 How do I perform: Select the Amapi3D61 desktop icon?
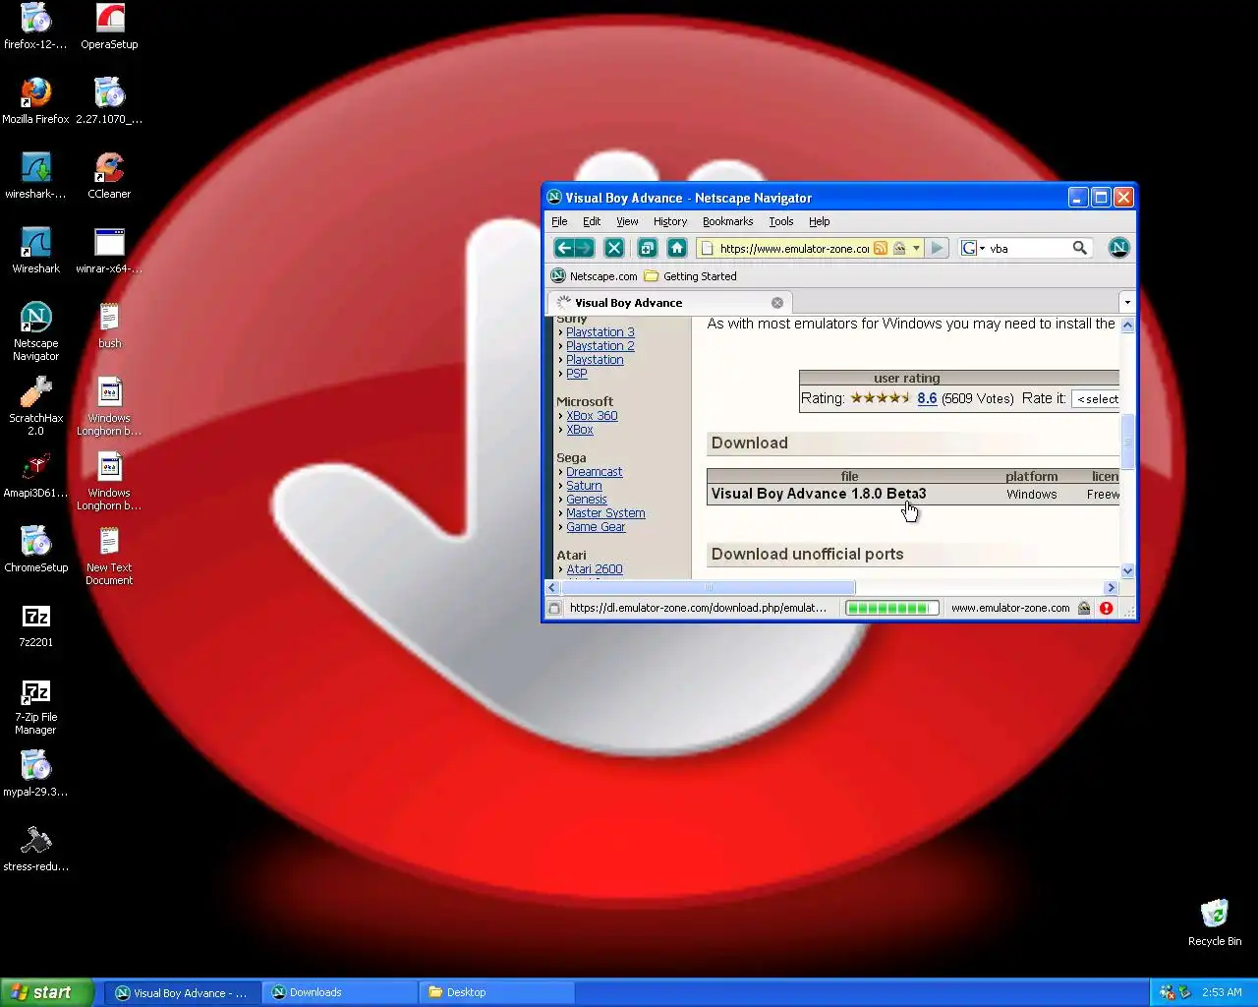(35, 475)
